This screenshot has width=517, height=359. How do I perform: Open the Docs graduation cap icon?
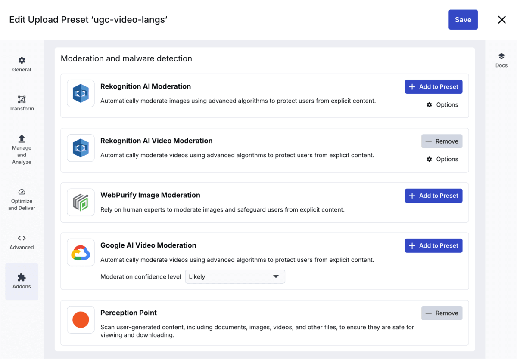coord(501,56)
